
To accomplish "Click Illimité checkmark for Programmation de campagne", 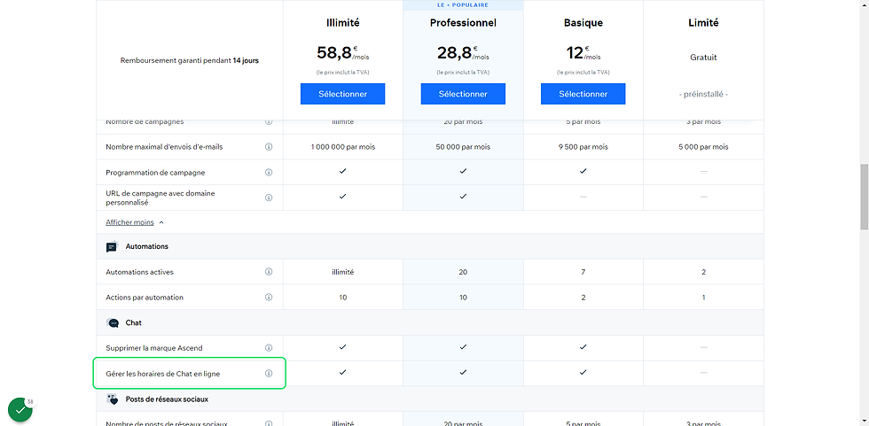I will 342,172.
